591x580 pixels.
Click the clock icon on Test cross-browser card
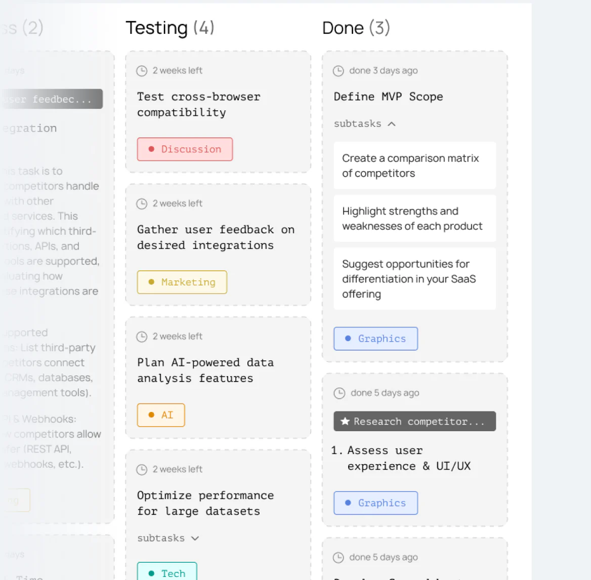point(142,71)
